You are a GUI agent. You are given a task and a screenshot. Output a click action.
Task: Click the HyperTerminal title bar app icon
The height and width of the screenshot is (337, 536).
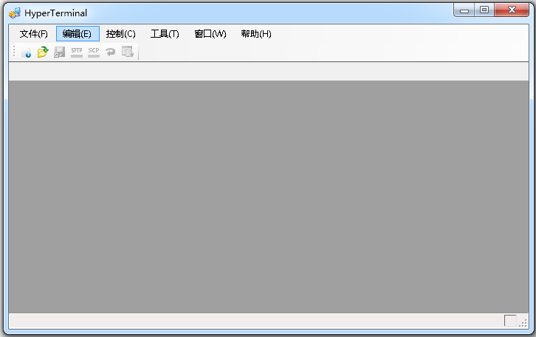click(15, 13)
